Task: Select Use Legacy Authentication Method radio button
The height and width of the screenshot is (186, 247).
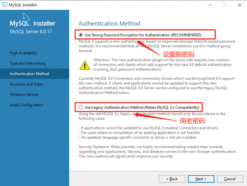Action: (81, 107)
